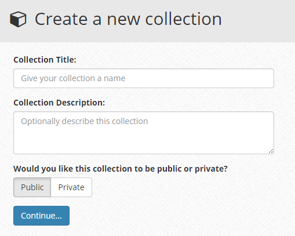Click the gray header banner right of the title
Screen dimensions: 295x236
coord(258,21)
